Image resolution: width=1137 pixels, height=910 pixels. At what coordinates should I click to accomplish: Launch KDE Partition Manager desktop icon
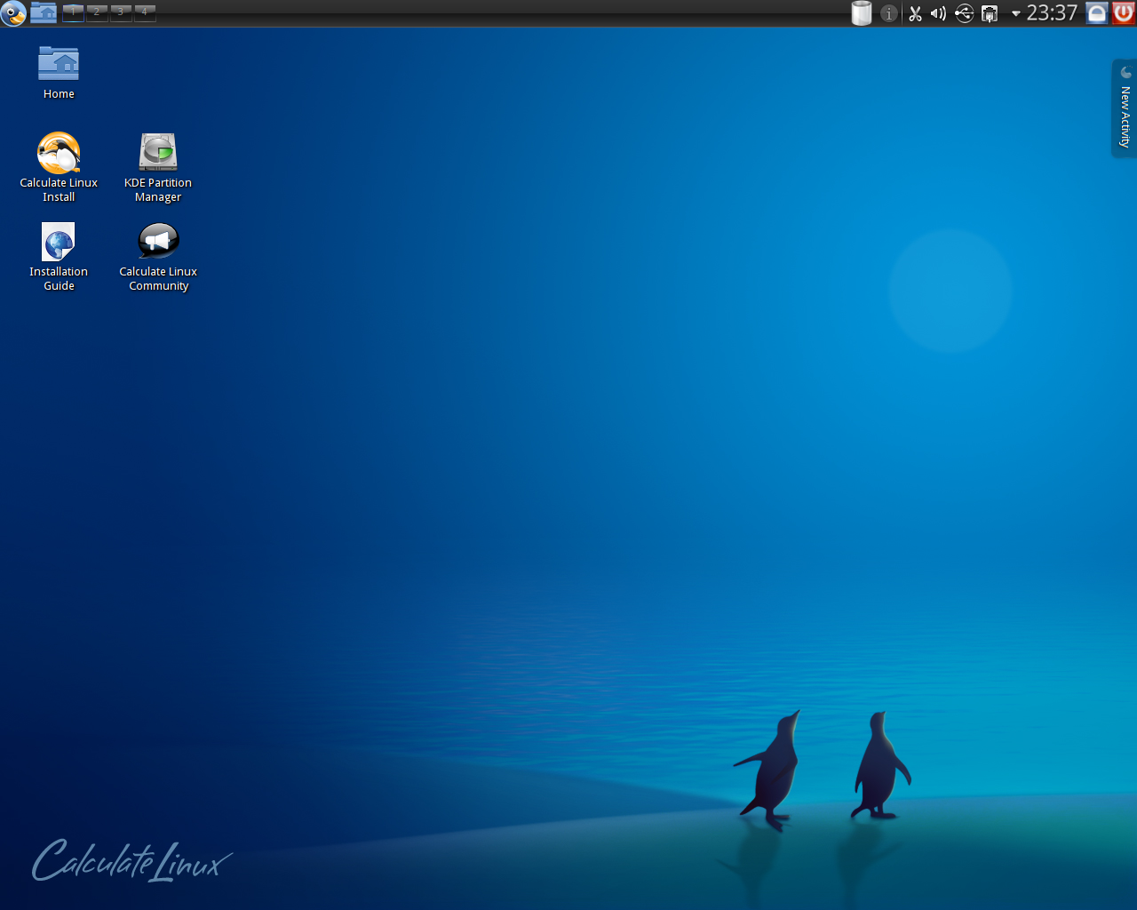point(158,167)
